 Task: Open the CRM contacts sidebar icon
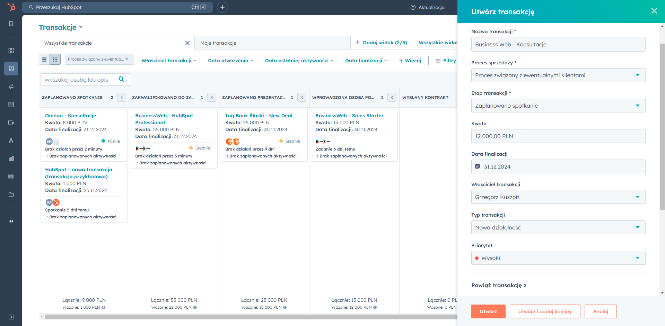point(11,69)
